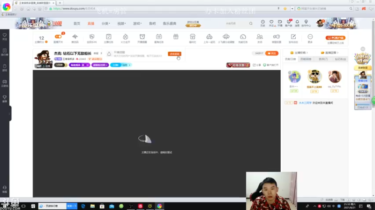
Task: Click 木木三同学 username in chat
Action: click(x=305, y=103)
